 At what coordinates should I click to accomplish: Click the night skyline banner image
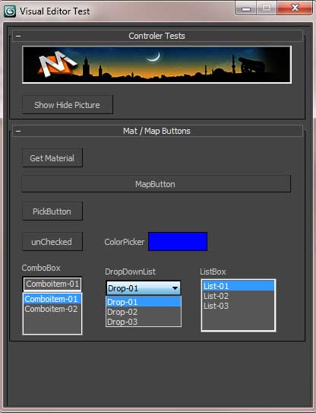156,65
